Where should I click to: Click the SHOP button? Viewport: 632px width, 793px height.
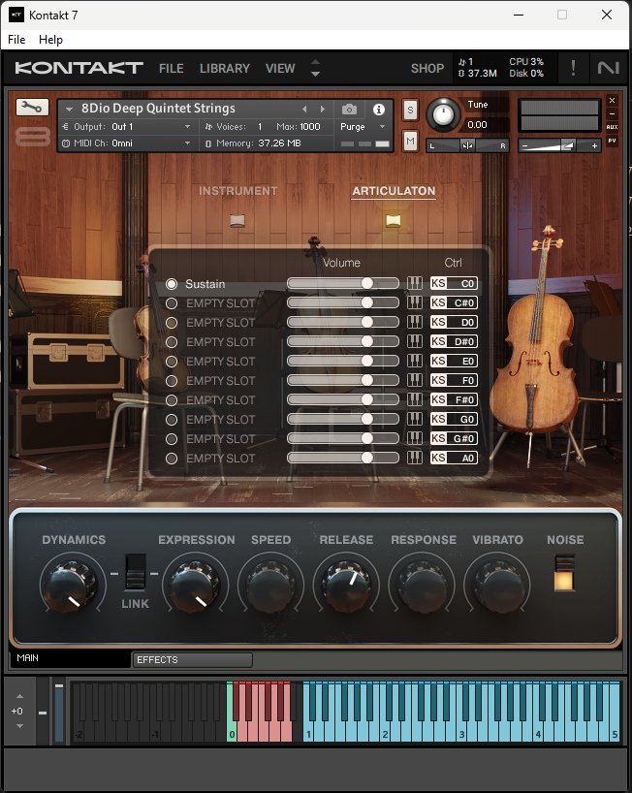(x=427, y=69)
